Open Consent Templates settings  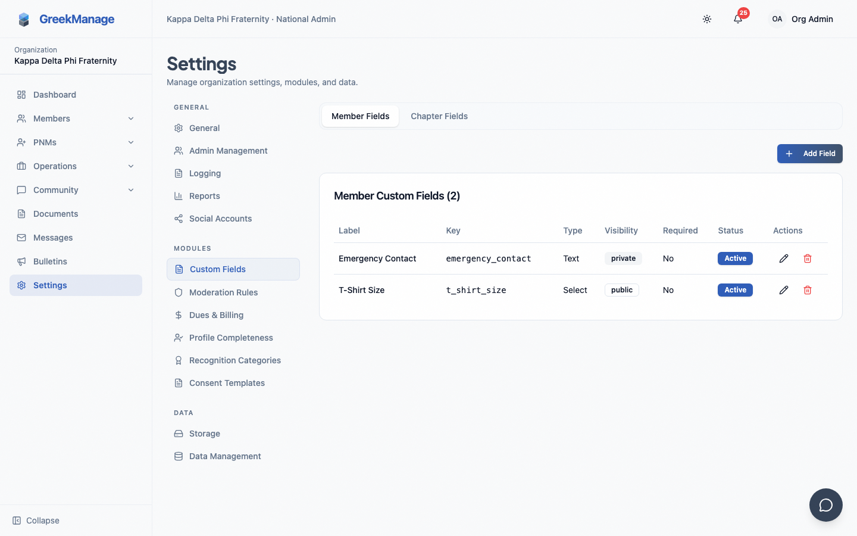click(233, 383)
